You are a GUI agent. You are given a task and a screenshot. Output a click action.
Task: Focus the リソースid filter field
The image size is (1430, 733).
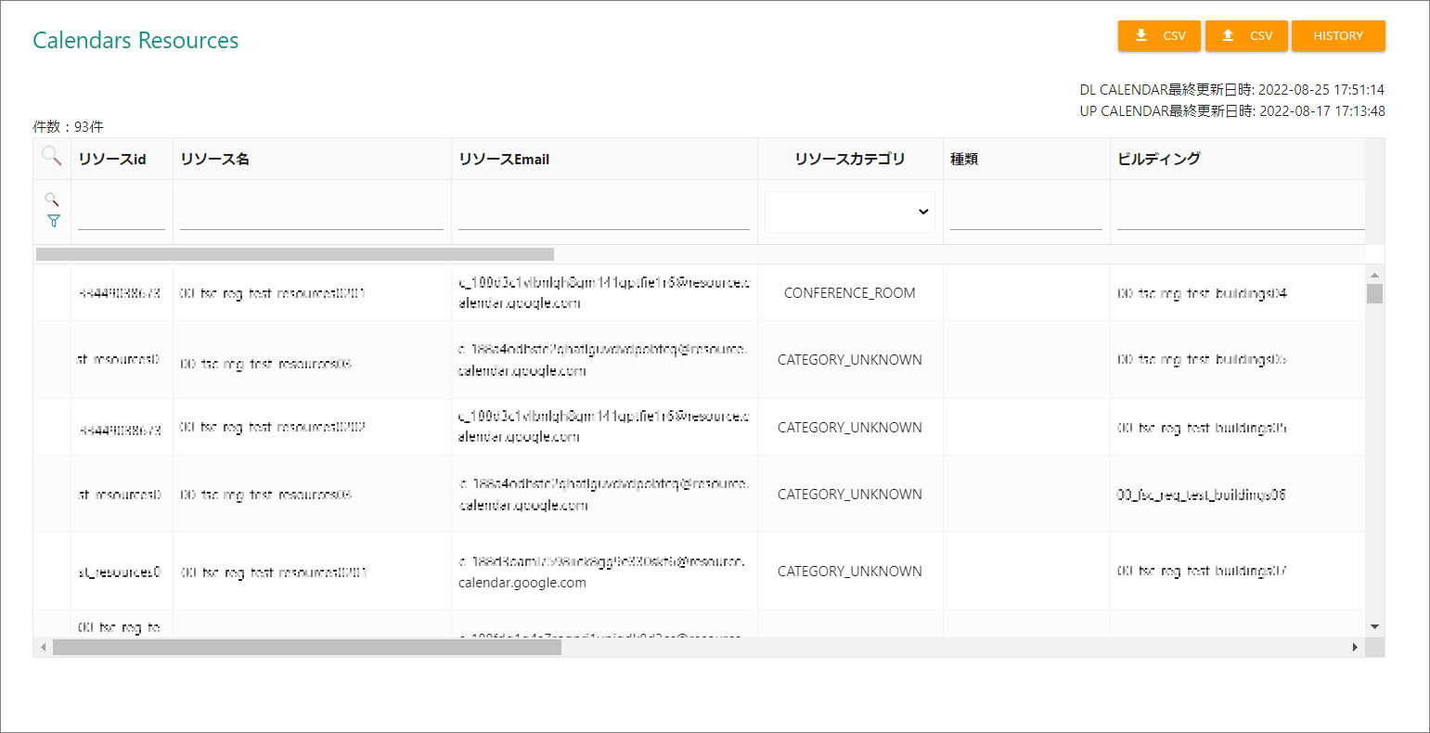tap(122, 213)
